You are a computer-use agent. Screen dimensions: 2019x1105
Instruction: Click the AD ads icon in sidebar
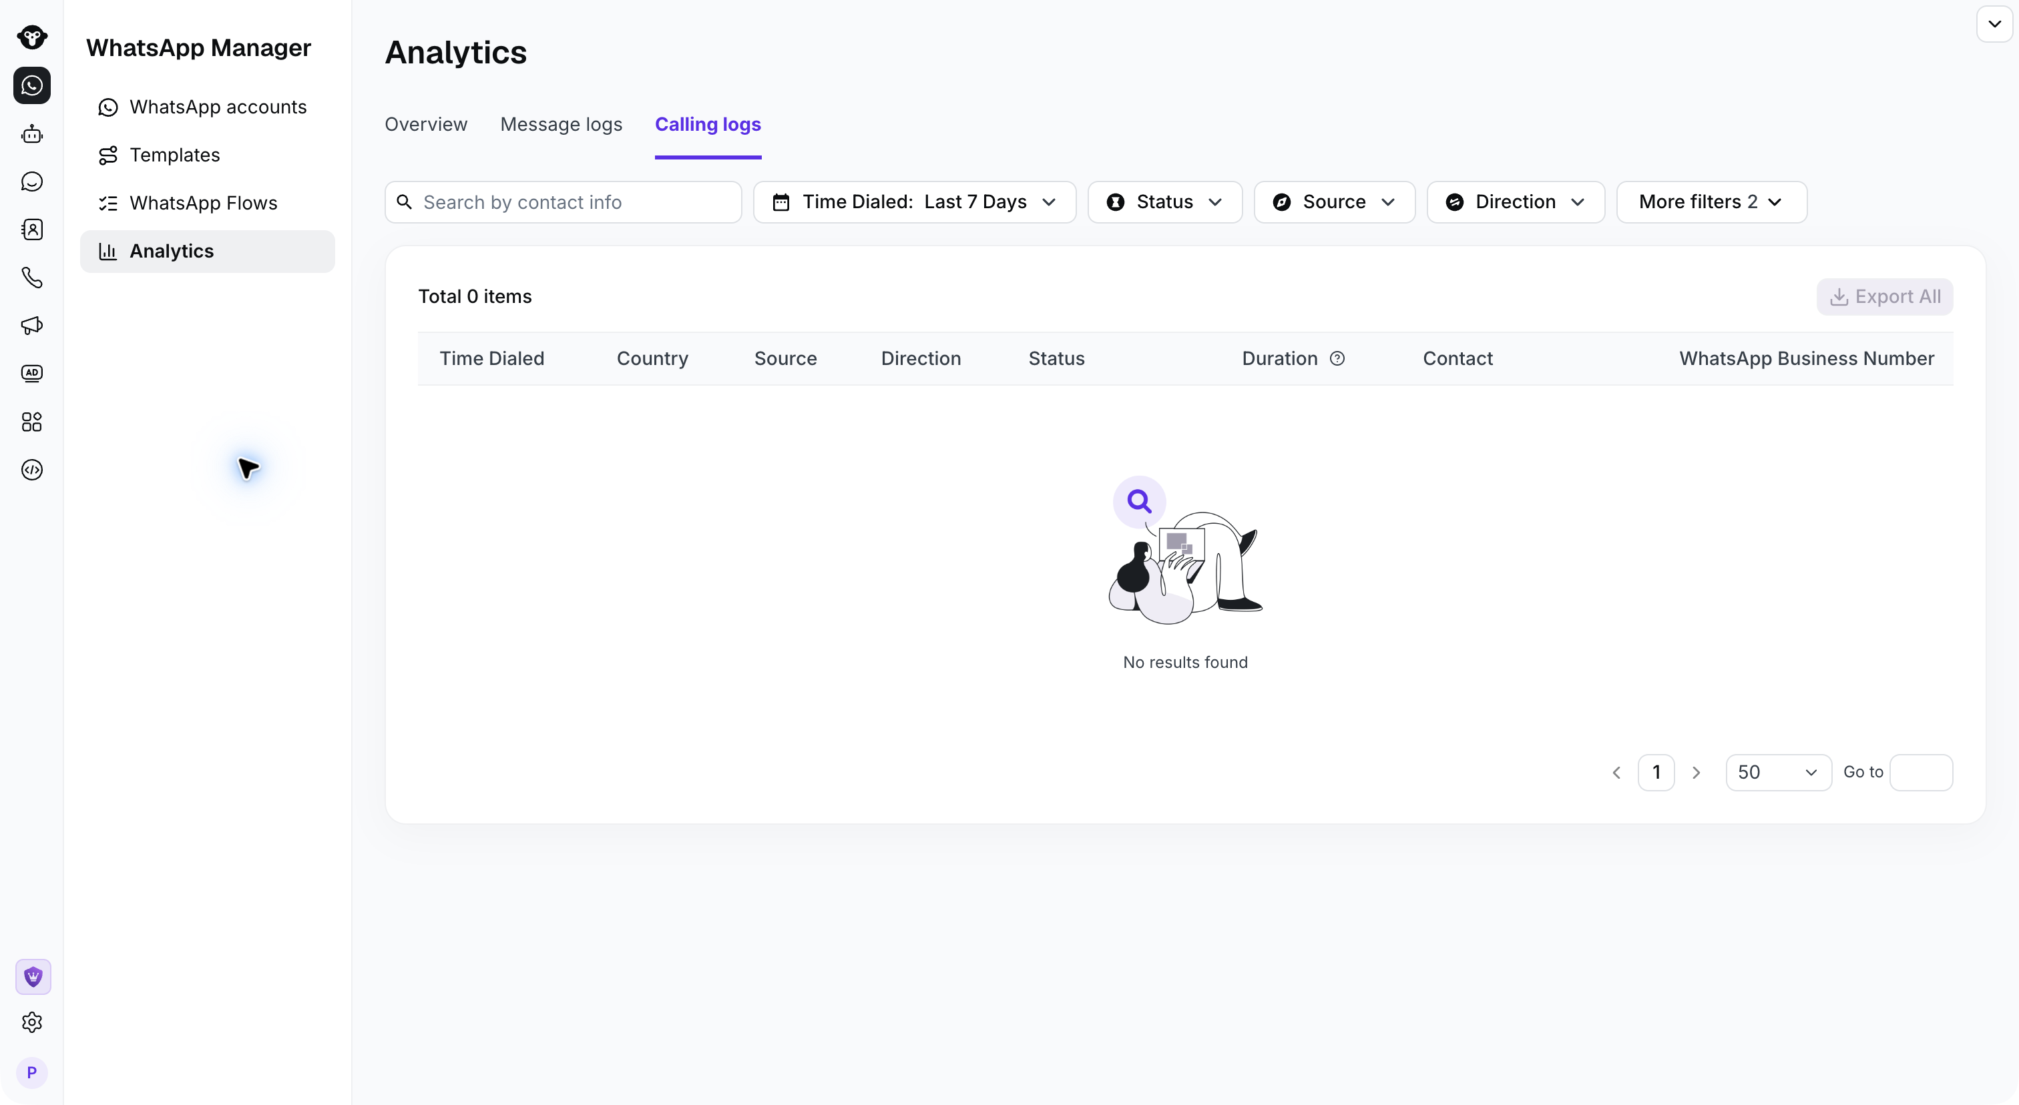pos(32,374)
